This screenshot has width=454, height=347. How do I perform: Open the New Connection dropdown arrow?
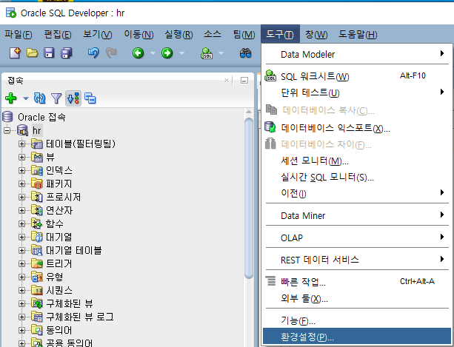26,98
